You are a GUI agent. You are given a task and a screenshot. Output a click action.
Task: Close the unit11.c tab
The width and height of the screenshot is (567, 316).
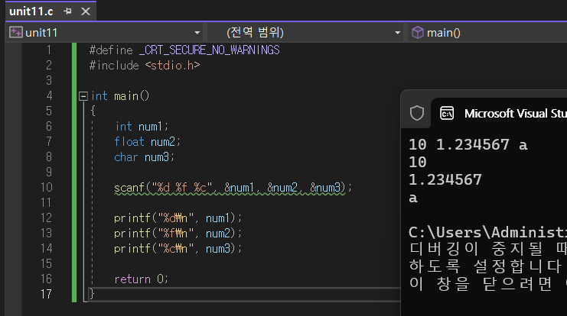point(86,11)
